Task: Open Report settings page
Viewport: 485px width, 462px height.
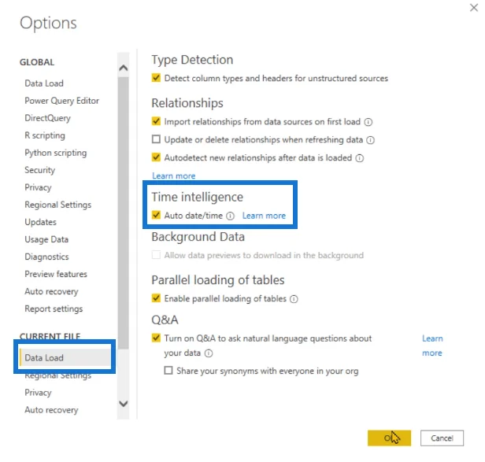Action: (54, 309)
